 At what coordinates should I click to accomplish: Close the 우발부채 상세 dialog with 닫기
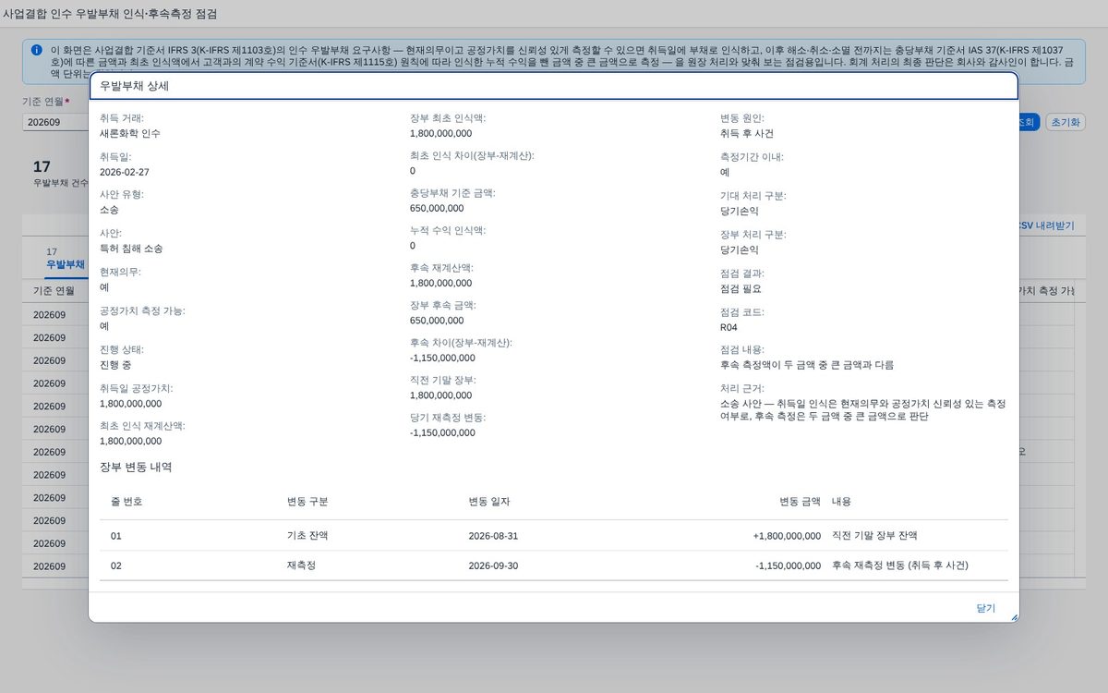pyautogui.click(x=985, y=608)
